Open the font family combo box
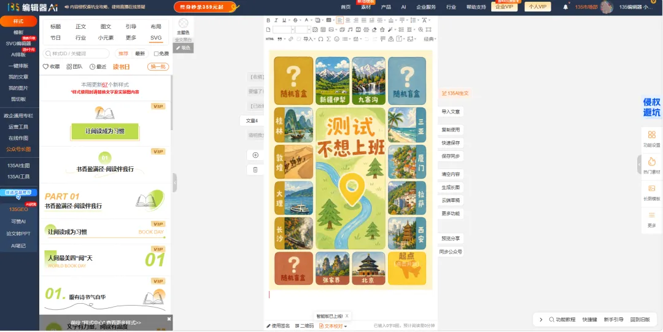Screen dimensions: 663x332 pyautogui.click(x=284, y=29)
